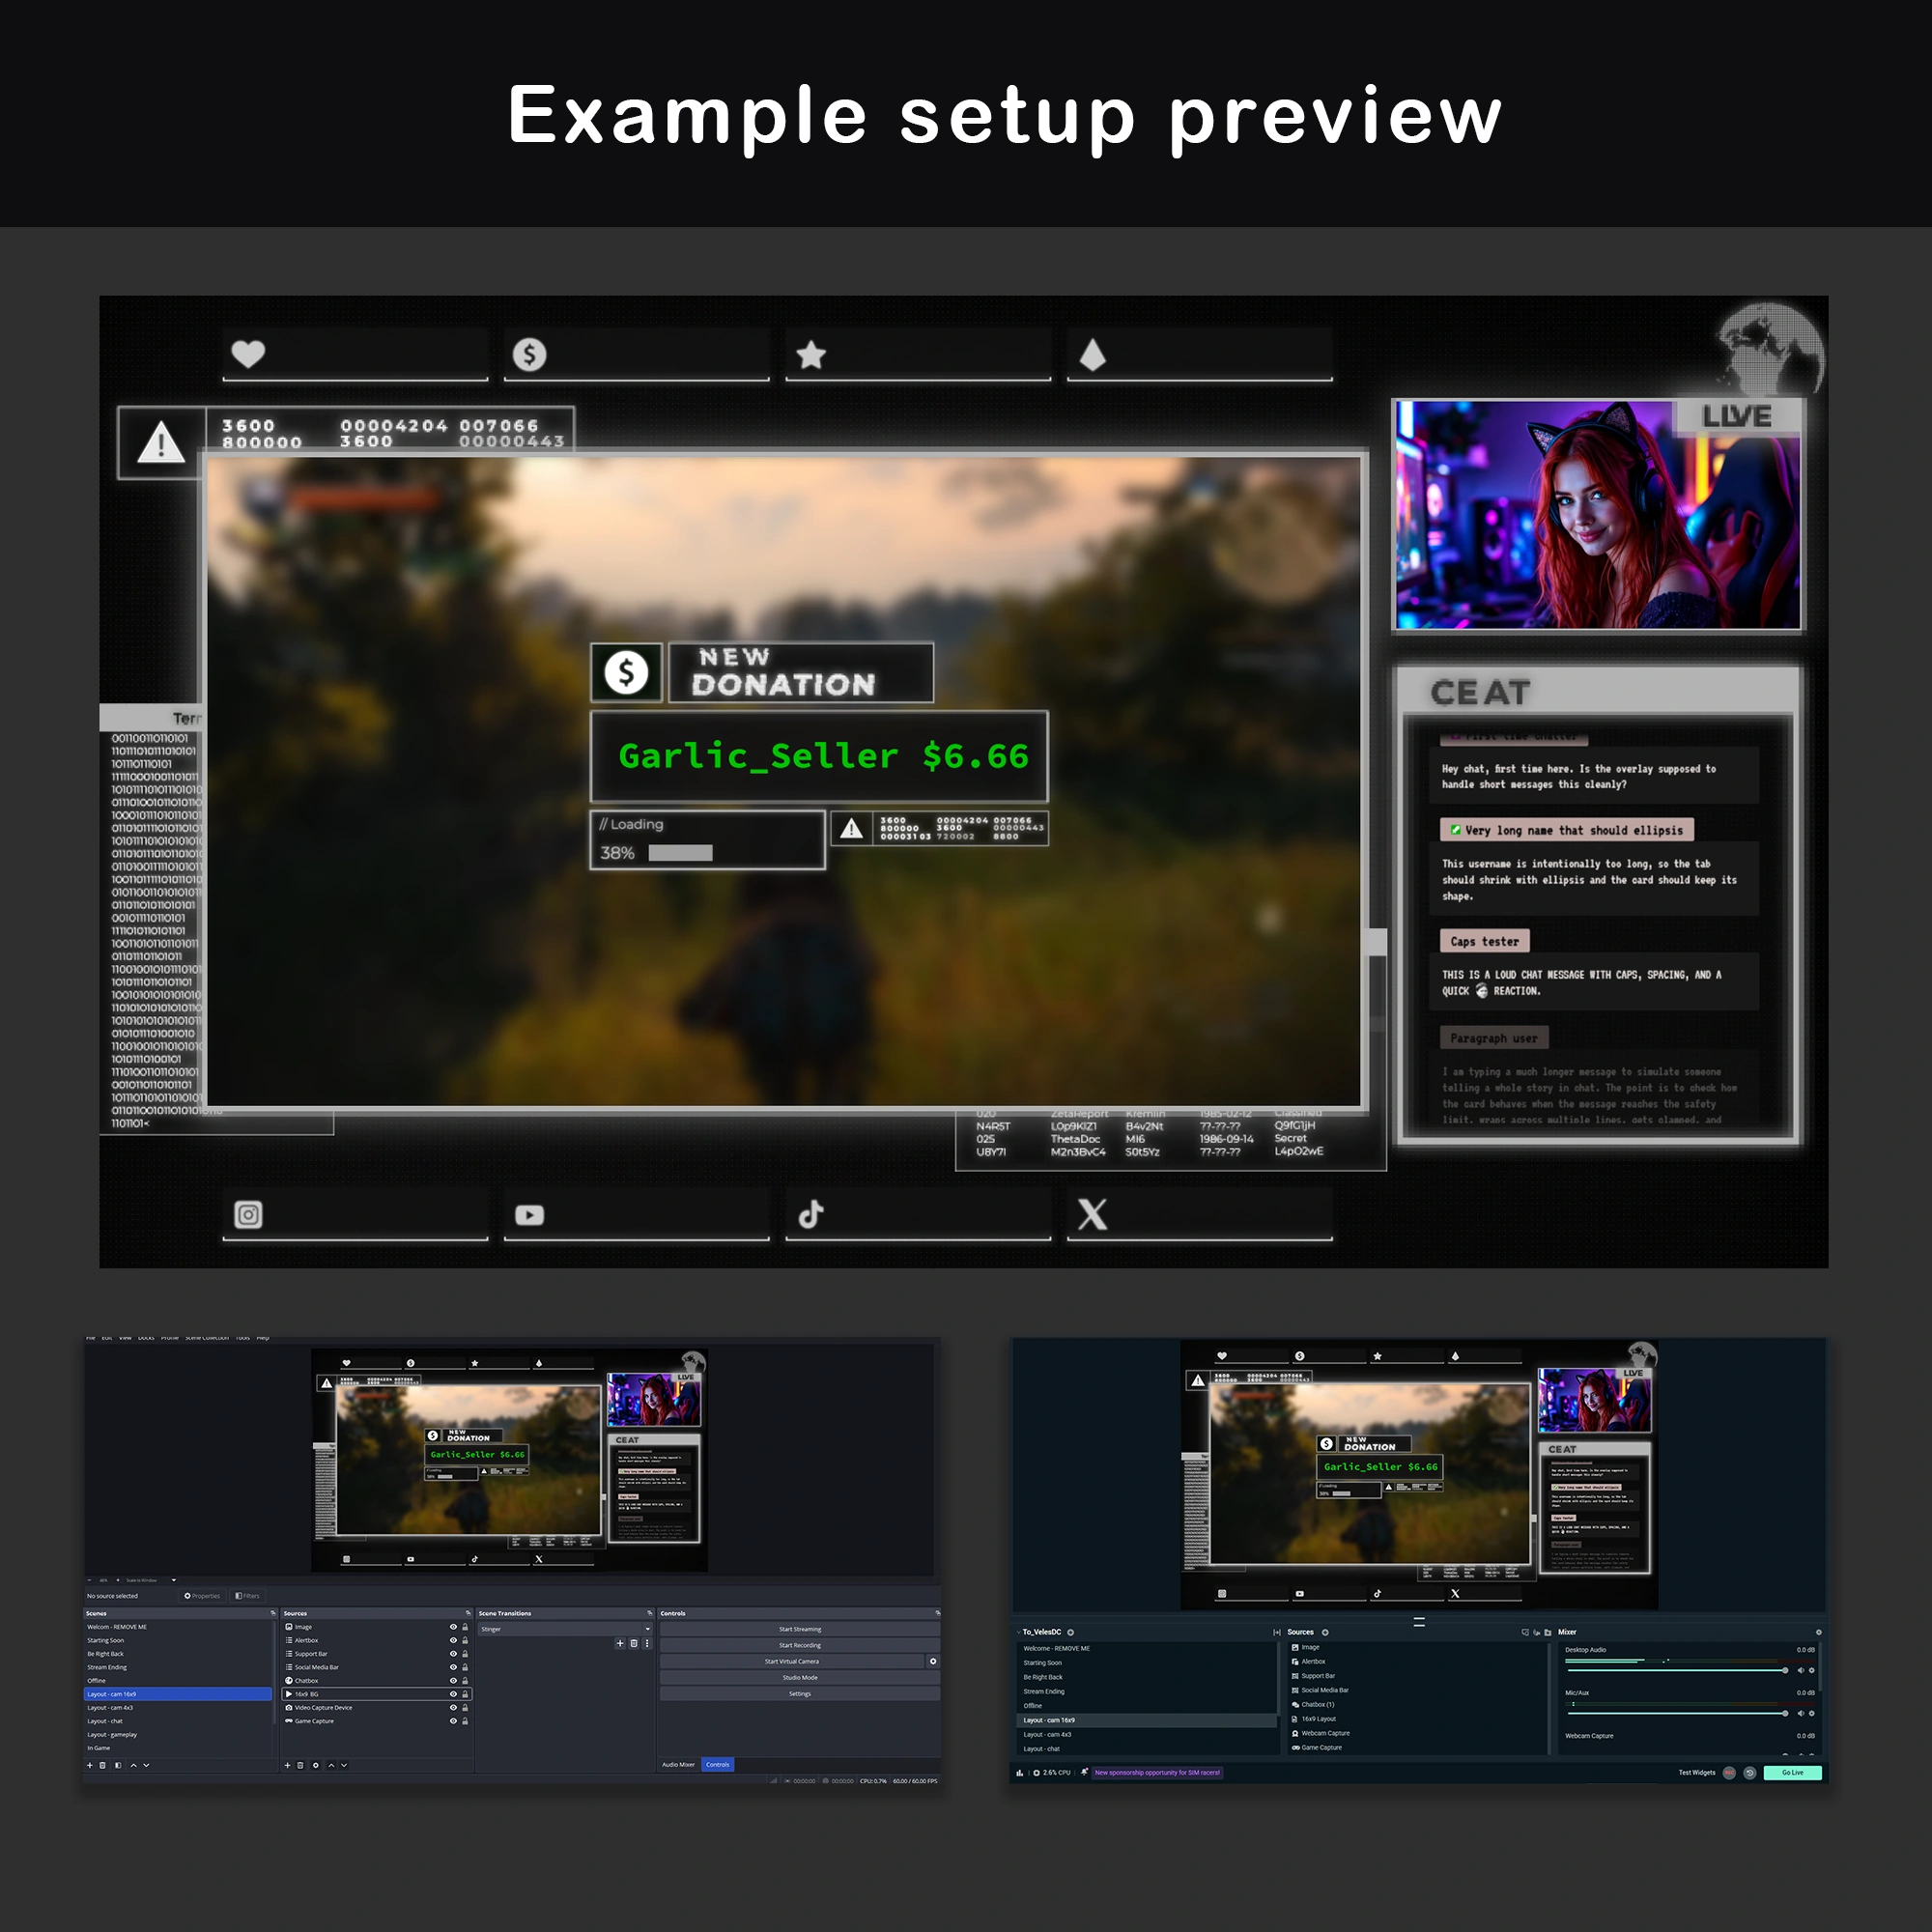1932x1932 pixels.
Task: Unlock the Image source lock in OBS
Action: (465, 1627)
